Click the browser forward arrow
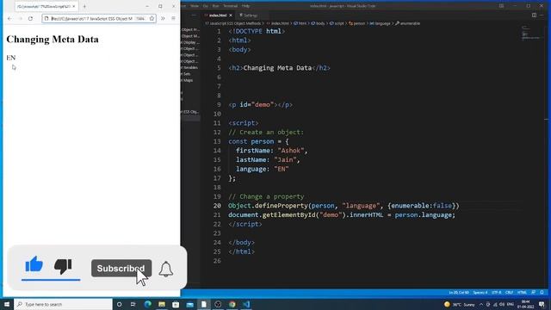 click(20, 19)
